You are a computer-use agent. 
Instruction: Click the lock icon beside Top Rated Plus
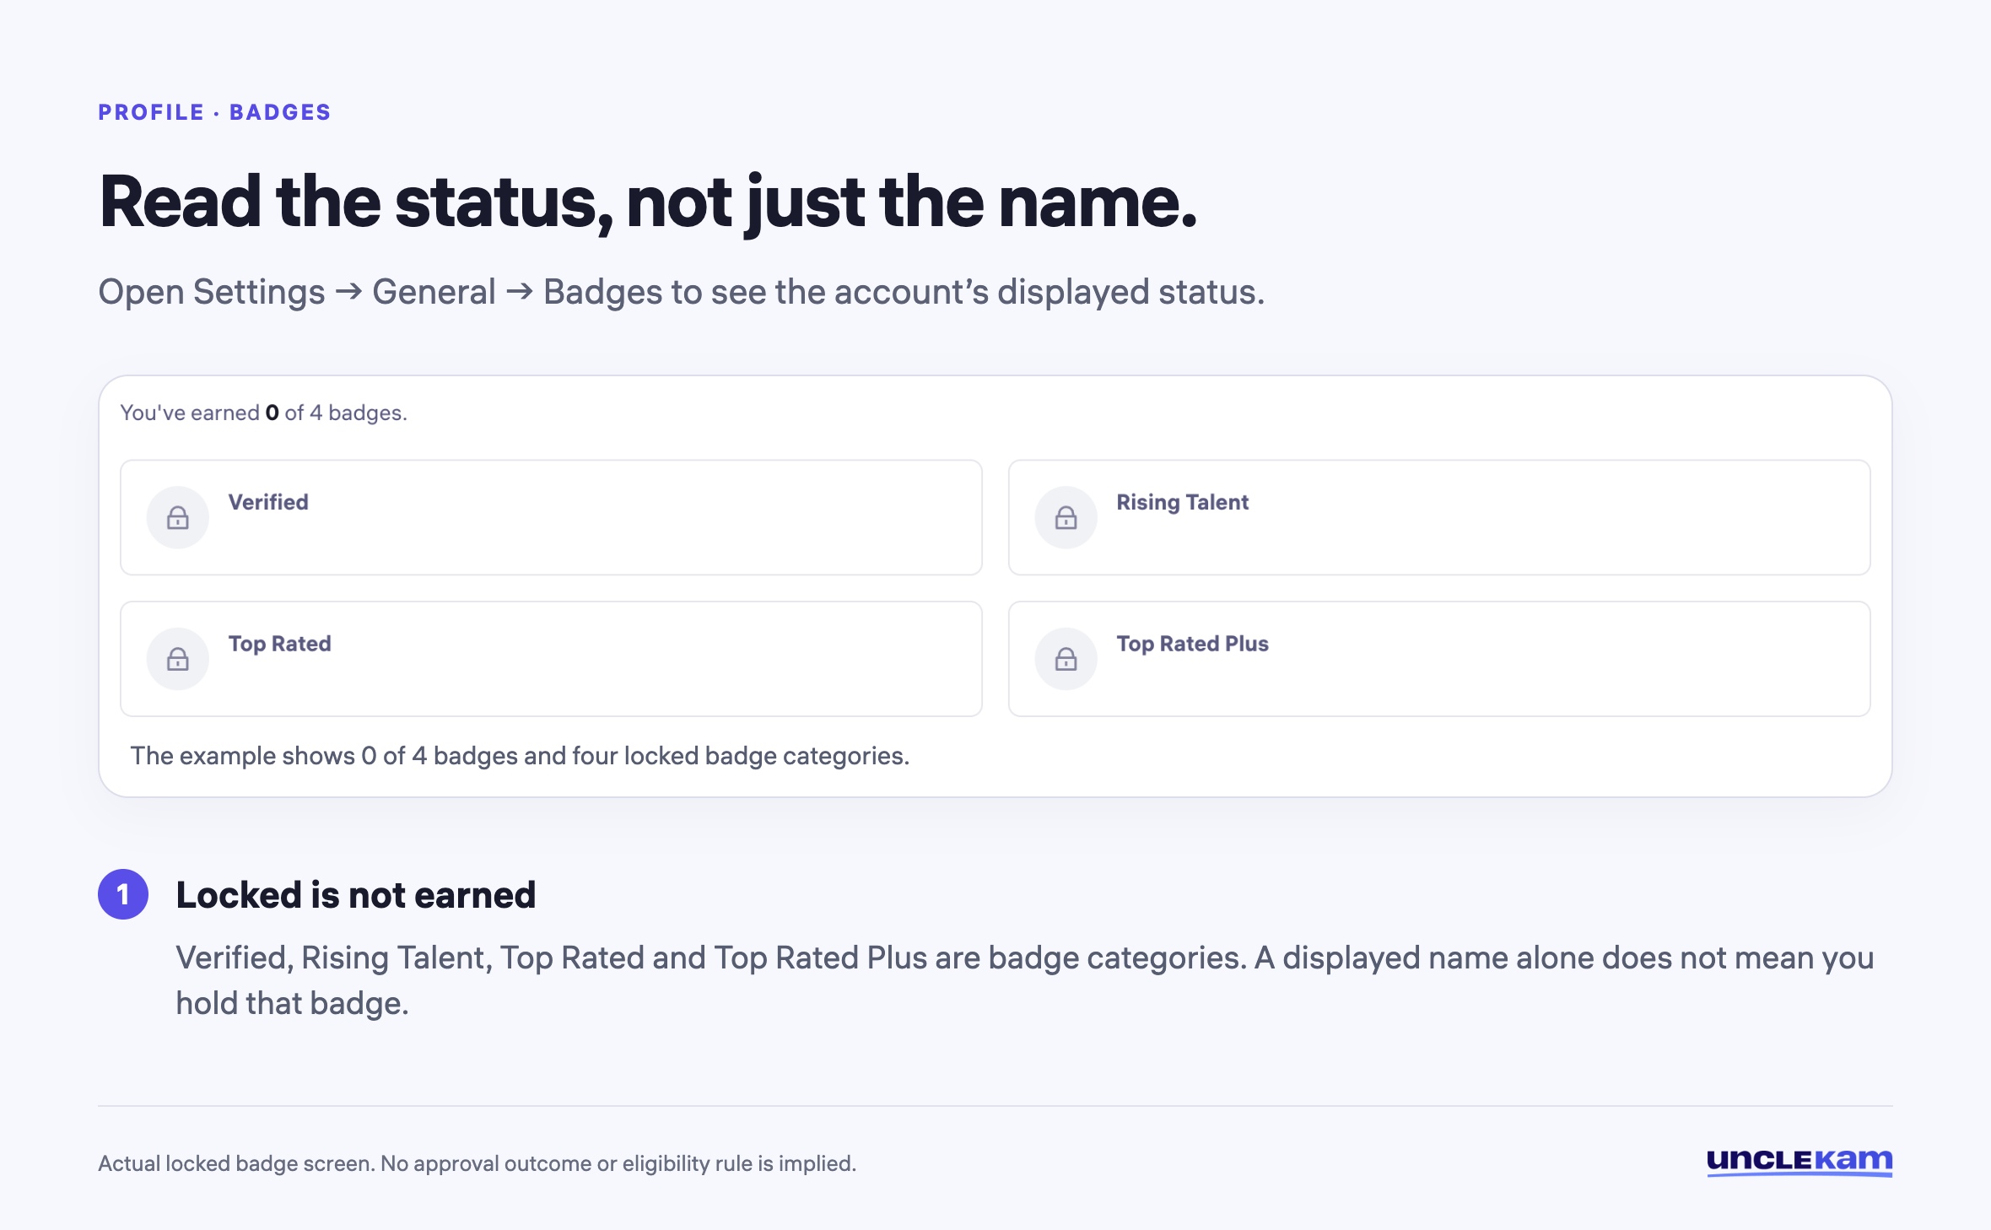1066,659
